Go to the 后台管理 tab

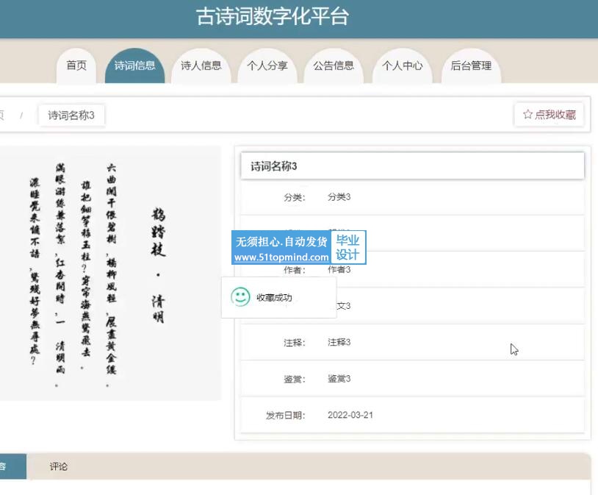pos(471,65)
